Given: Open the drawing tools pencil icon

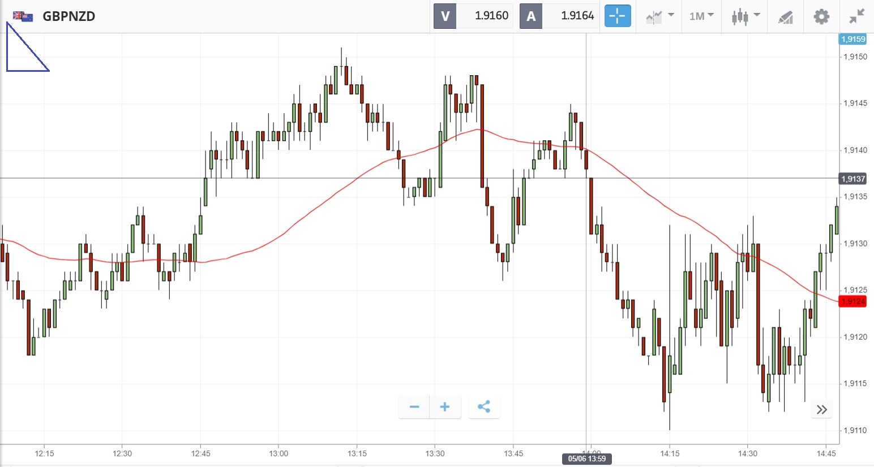Looking at the screenshot, I should coord(785,16).
